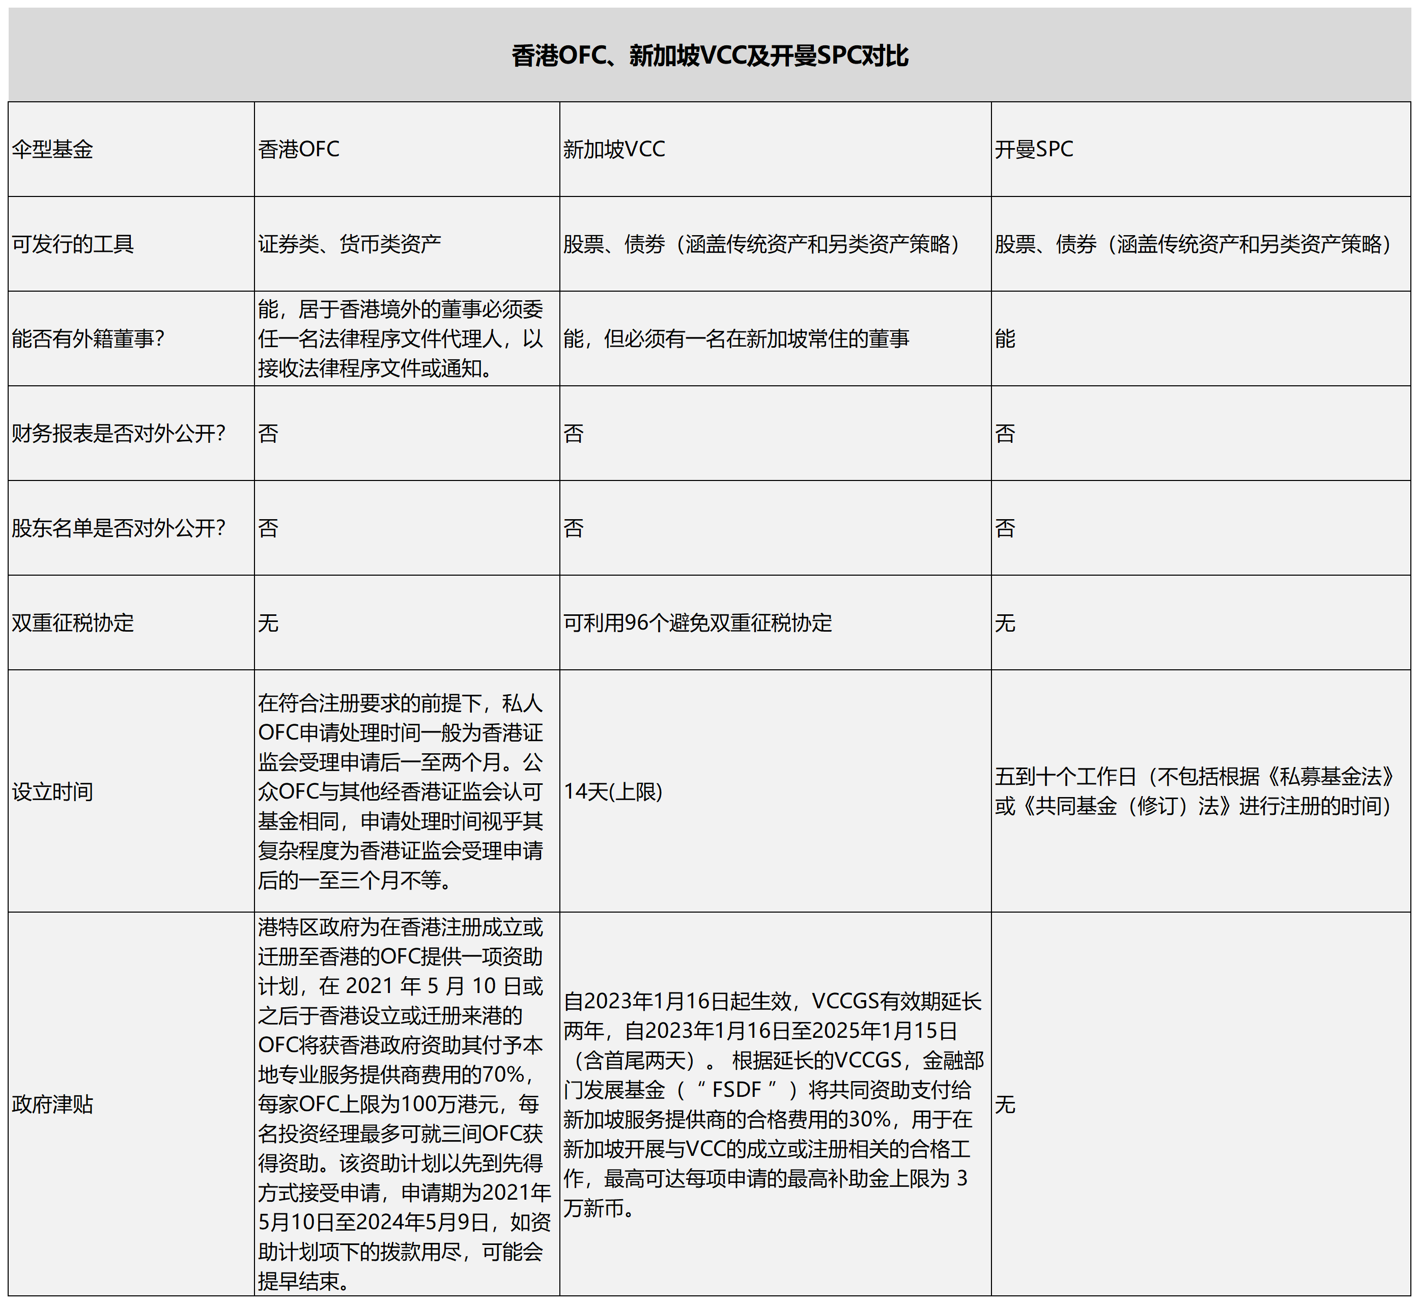Image resolution: width=1419 pixels, height=1304 pixels.
Task: Click the row label 设立时间
Action: [131, 791]
